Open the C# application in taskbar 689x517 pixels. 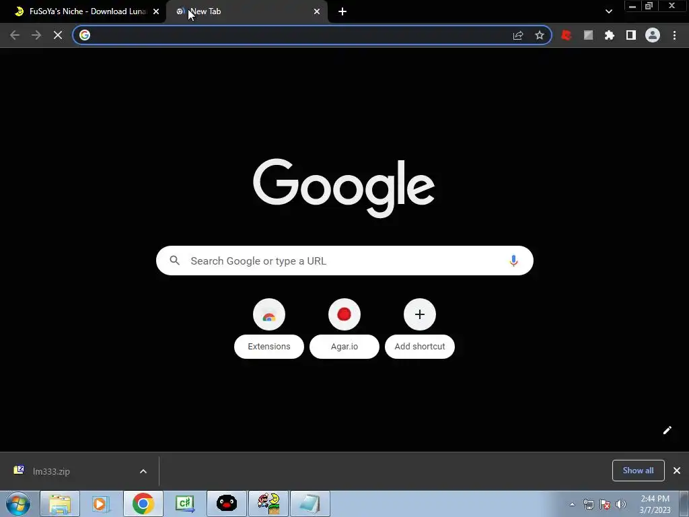coord(184,504)
